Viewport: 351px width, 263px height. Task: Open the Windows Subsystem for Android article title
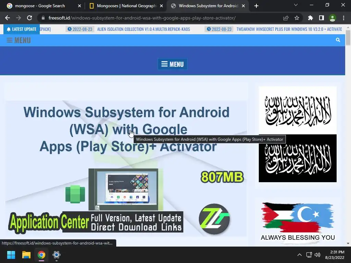[126, 129]
